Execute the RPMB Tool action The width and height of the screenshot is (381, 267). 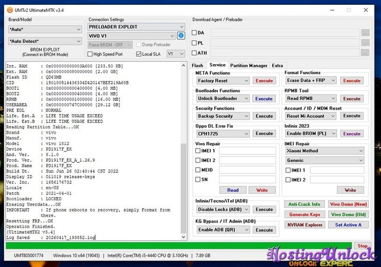pyautogui.click(x=352, y=99)
